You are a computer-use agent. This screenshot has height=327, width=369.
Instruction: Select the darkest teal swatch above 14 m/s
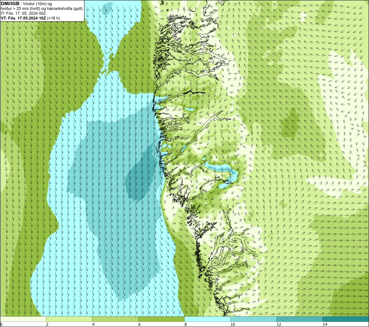(x=346, y=319)
